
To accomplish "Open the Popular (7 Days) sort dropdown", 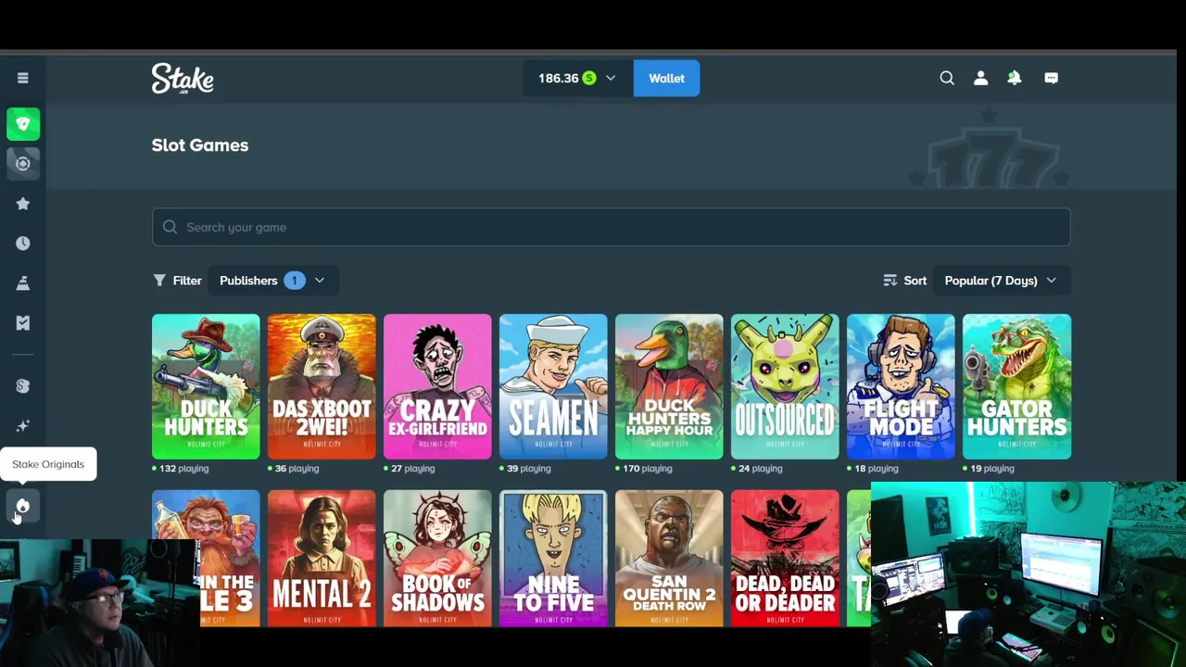I will coord(1001,281).
